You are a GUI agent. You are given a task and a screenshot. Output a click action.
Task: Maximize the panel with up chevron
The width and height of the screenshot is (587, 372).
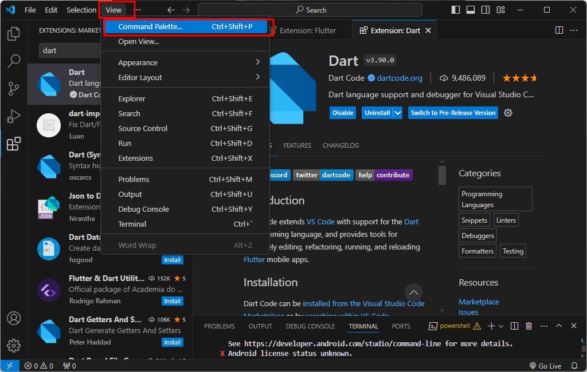tap(559, 326)
